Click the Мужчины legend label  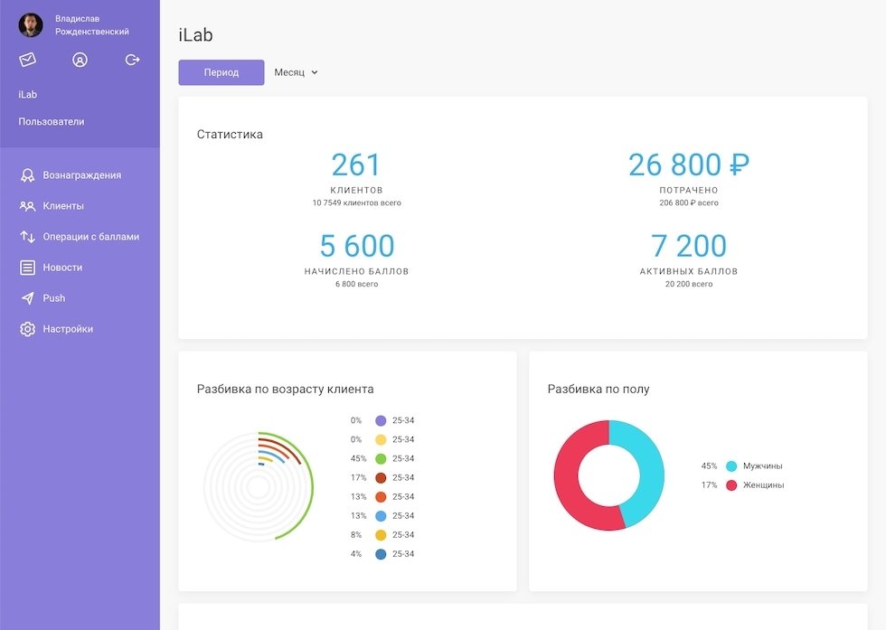pyautogui.click(x=763, y=466)
